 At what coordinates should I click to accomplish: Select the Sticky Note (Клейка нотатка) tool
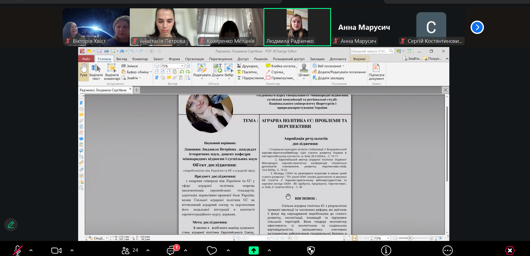[280, 66]
